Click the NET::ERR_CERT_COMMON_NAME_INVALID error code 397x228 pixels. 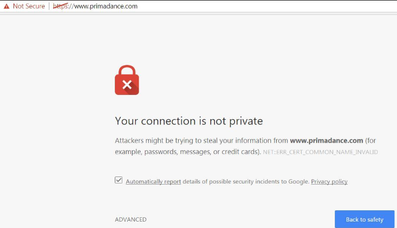click(x=320, y=152)
